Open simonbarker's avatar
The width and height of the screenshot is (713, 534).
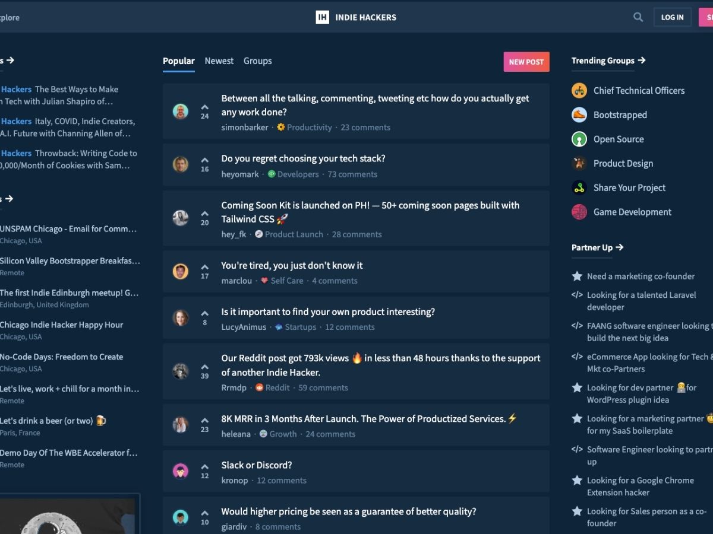(181, 111)
